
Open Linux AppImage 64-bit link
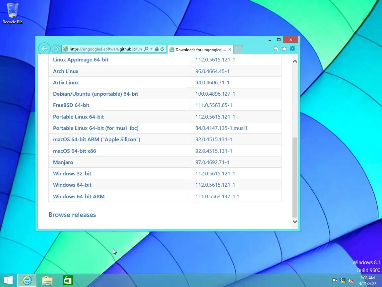pyautogui.click(x=81, y=59)
